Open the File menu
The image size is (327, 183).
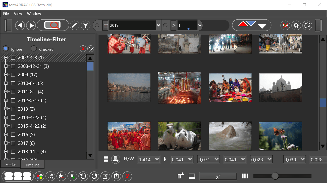tap(6, 14)
